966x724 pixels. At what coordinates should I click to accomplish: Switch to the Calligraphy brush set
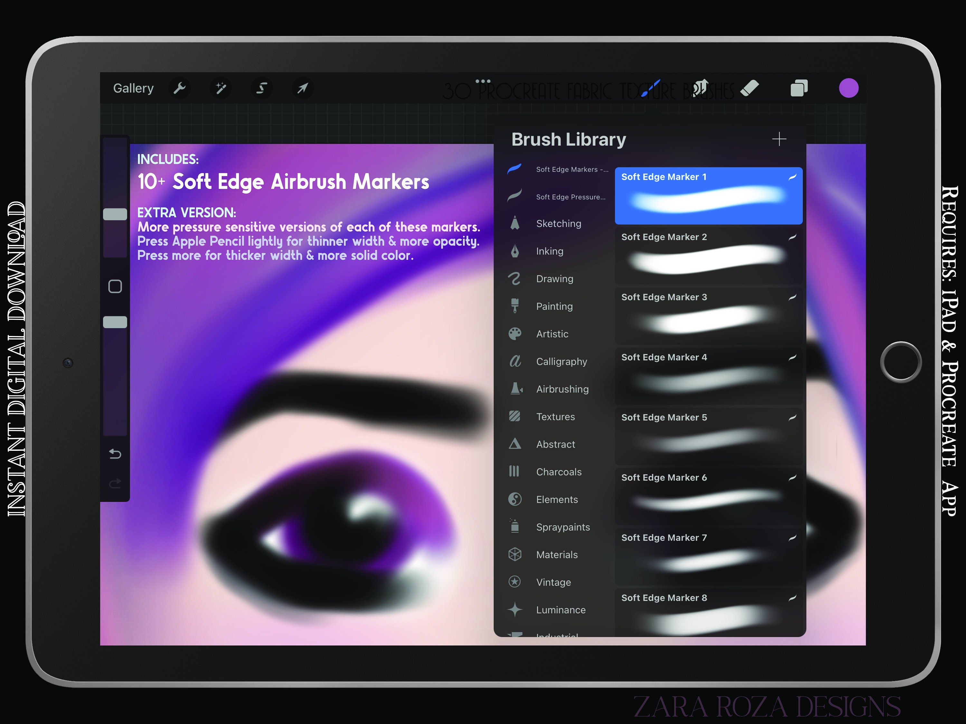[x=561, y=361]
